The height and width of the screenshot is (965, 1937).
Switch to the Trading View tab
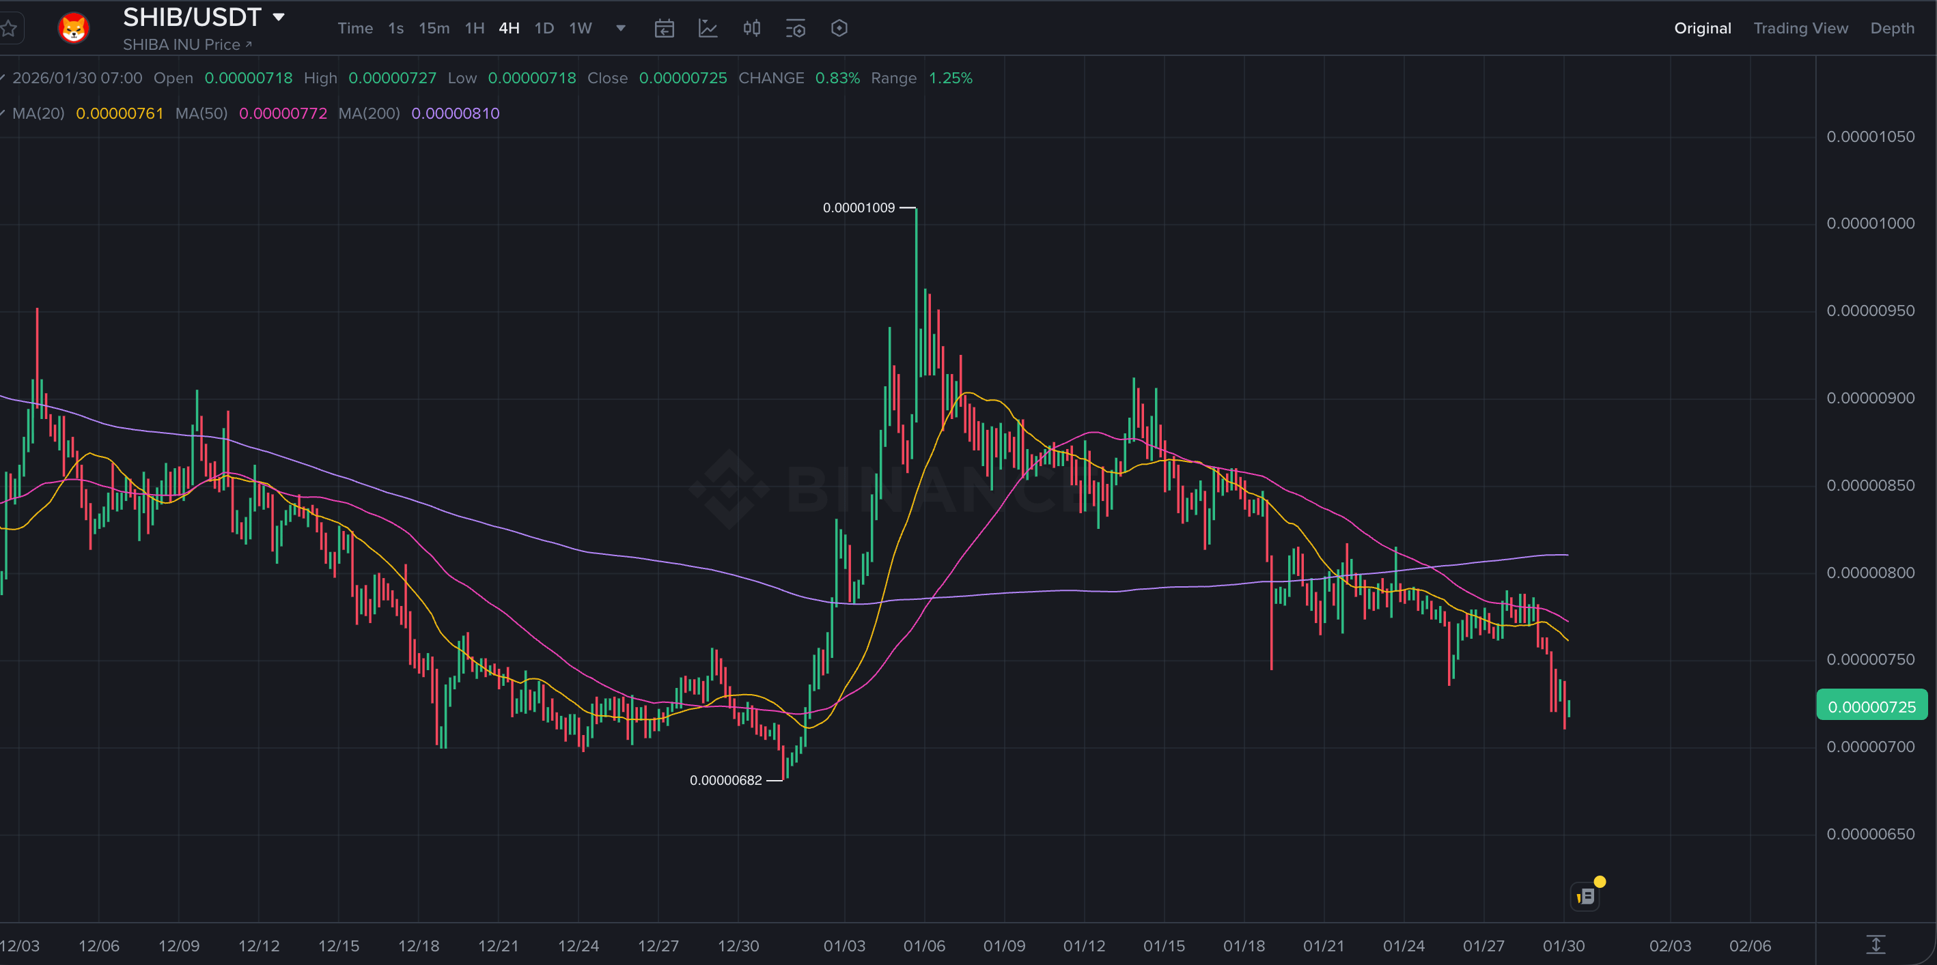tap(1800, 29)
